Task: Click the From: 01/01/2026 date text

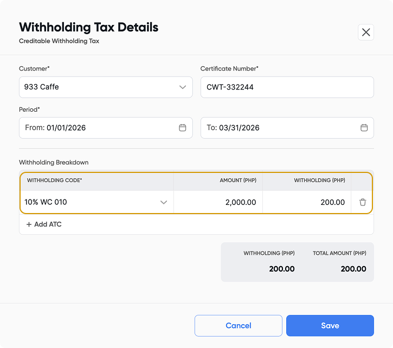Action: 55,128
